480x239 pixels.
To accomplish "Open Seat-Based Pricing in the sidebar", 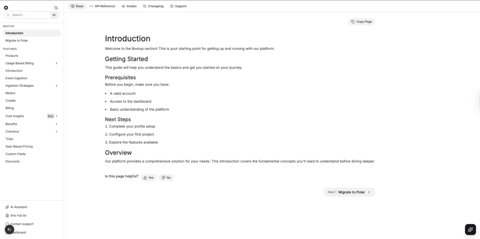I will point(19,147).
